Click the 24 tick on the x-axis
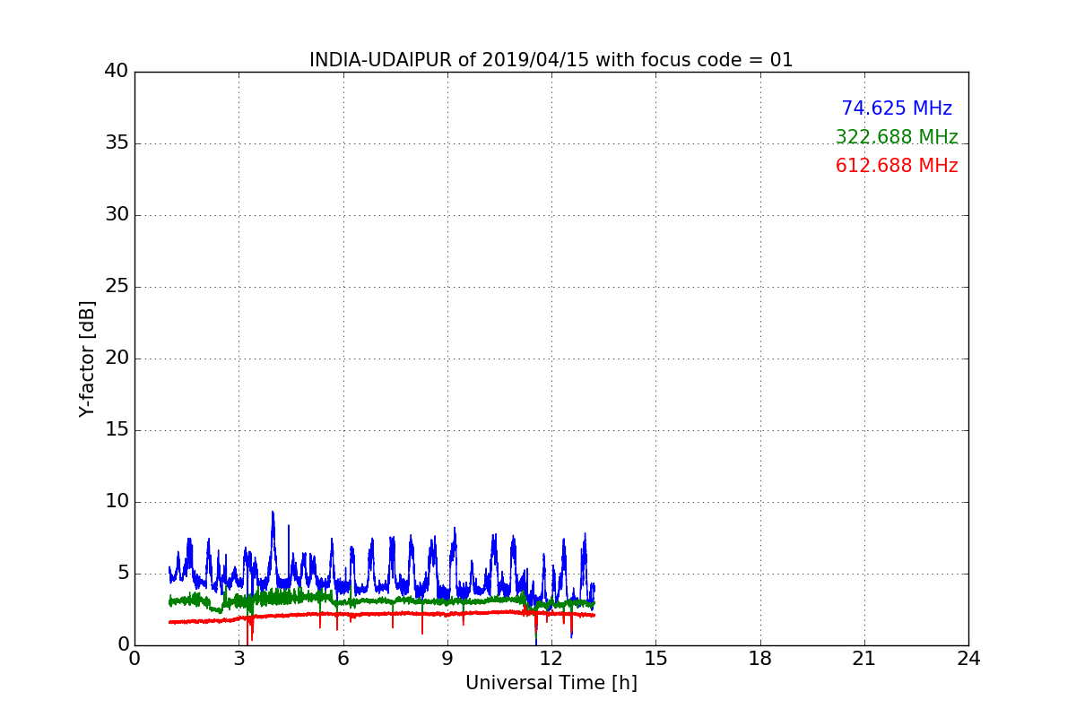The height and width of the screenshot is (717, 1076). 968,659
